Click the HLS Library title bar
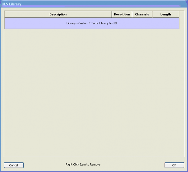The height and width of the screenshot is (172, 188). tap(94, 4)
